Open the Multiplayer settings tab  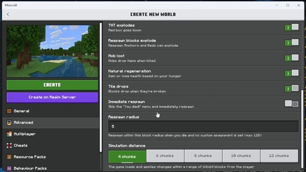point(51,134)
